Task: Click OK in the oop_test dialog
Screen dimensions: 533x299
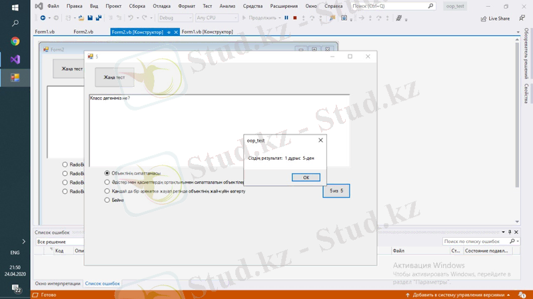Action: pyautogui.click(x=306, y=178)
